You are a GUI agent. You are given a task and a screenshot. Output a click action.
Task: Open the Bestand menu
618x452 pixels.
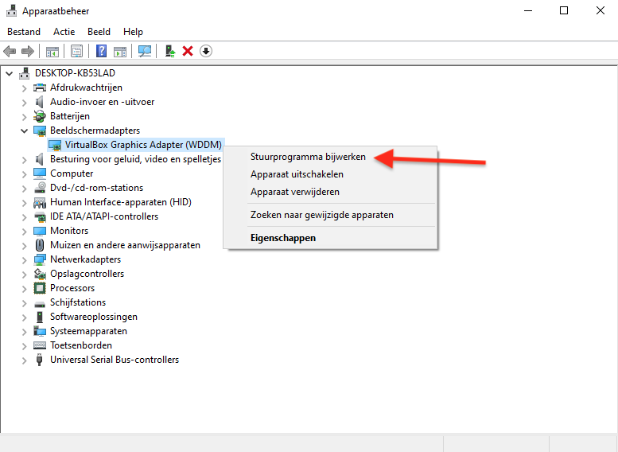click(x=23, y=32)
